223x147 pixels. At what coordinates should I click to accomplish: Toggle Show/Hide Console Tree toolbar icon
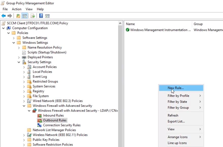point(24,16)
